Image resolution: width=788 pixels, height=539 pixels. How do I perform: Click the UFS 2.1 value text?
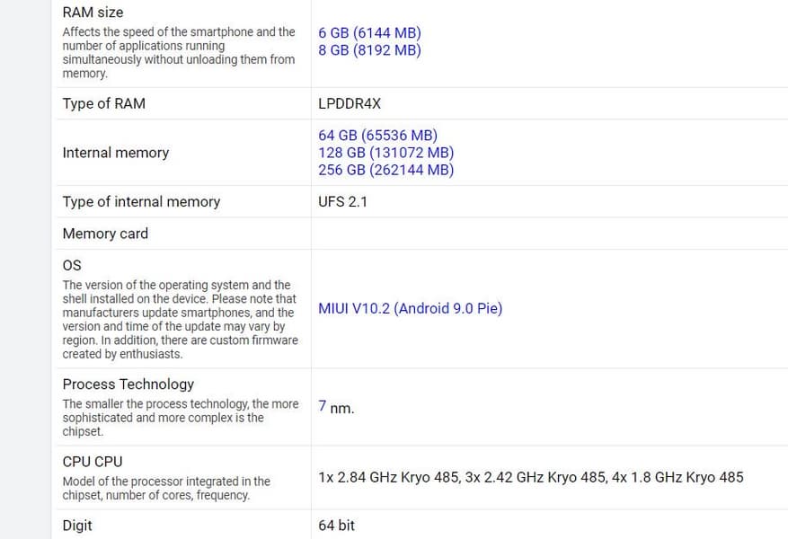point(342,201)
